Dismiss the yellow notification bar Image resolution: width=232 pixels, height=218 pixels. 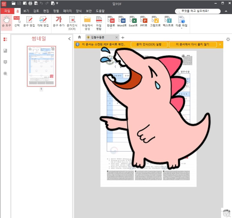[220, 44]
